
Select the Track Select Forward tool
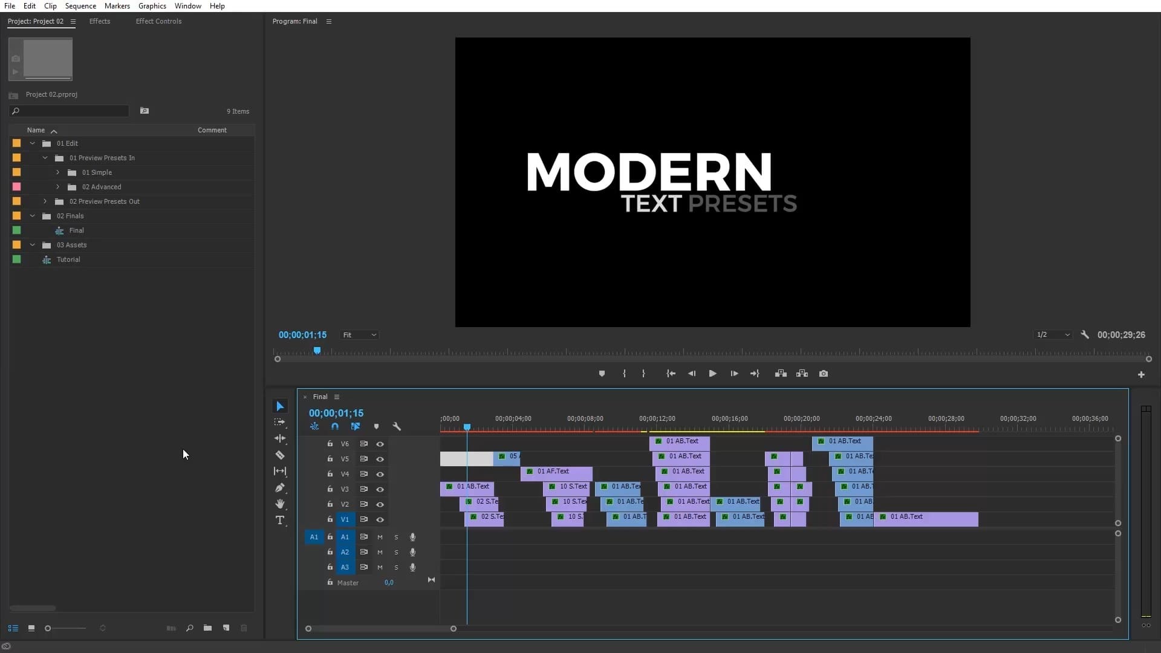[x=280, y=423]
